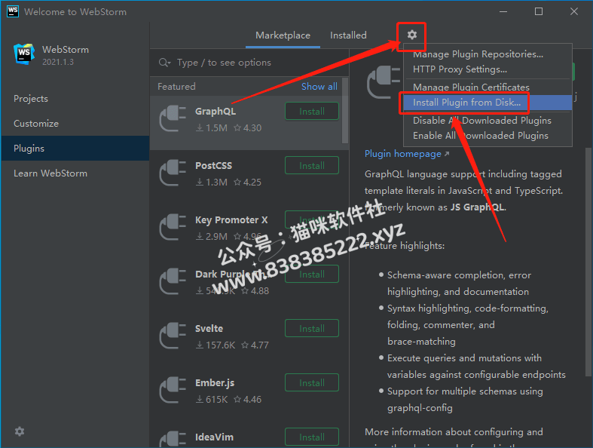Switch to the Marketplace tab
Screen dimensions: 593x448
coord(283,35)
